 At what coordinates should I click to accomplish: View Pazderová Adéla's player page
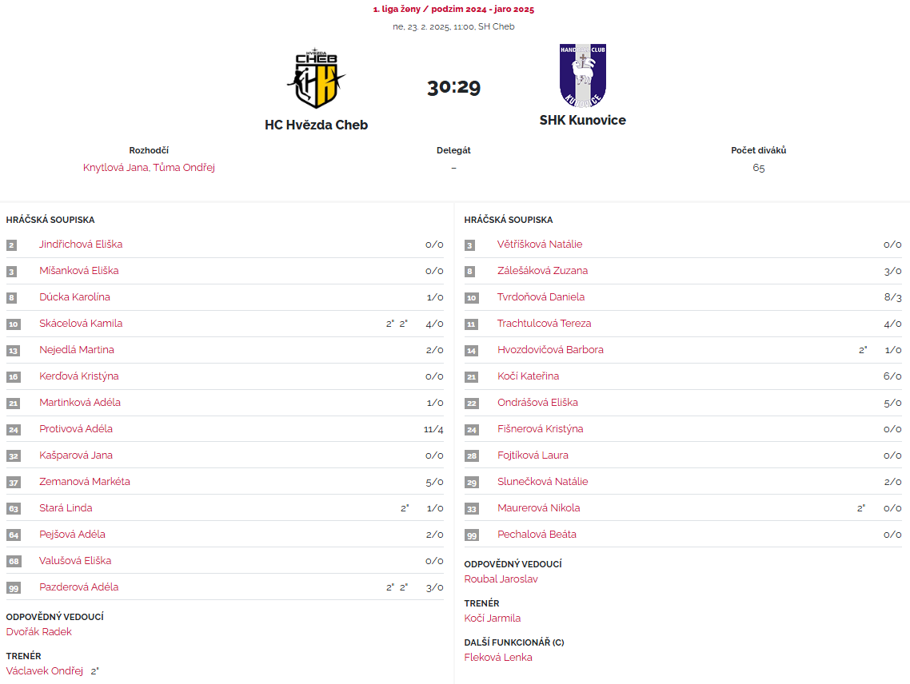(78, 587)
